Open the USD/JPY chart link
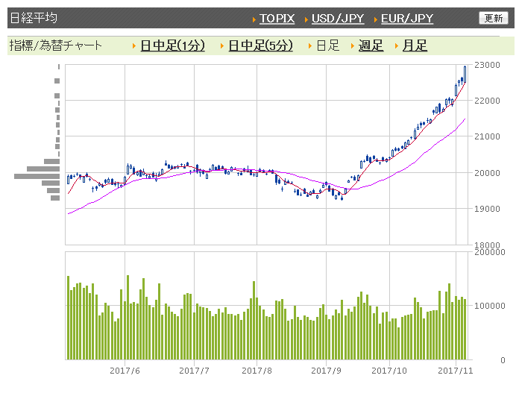This screenshot has height=393, width=519. click(338, 19)
